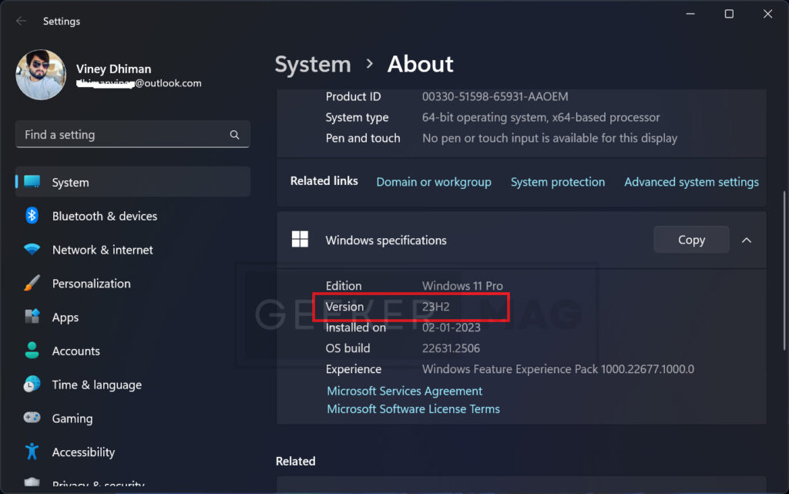Open Bluetooth & devices settings
The image size is (789, 494).
click(133, 216)
